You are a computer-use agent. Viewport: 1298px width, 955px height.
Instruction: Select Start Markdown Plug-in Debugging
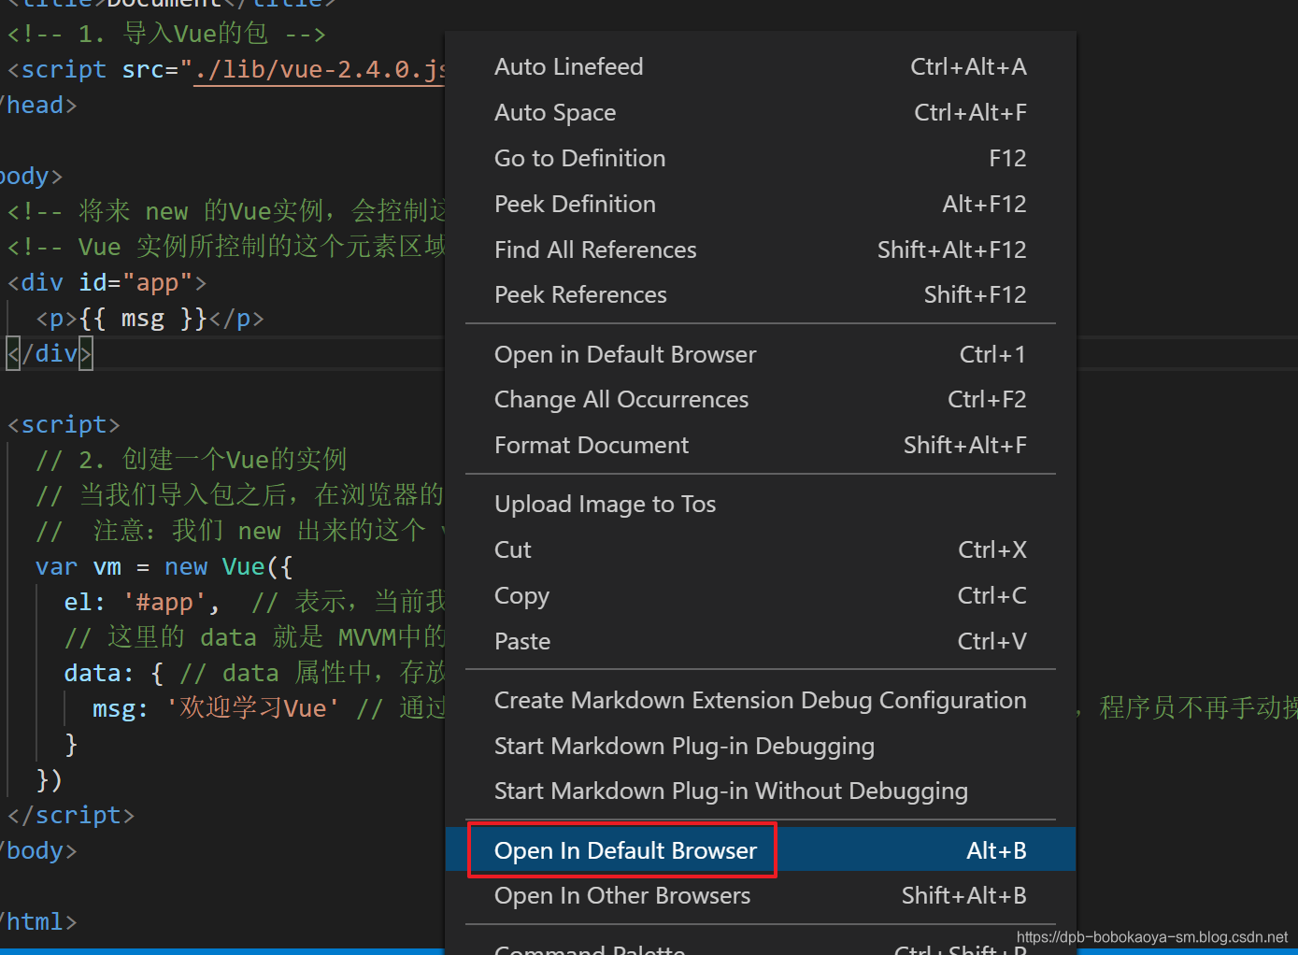760,747
